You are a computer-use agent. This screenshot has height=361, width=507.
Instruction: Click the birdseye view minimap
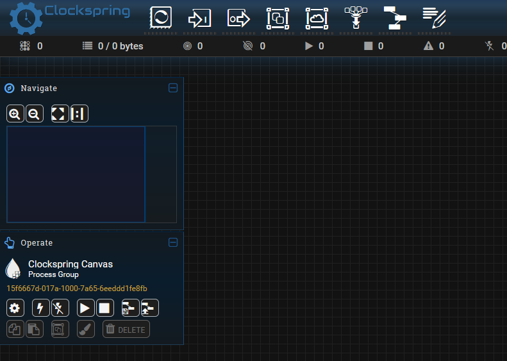pos(76,174)
